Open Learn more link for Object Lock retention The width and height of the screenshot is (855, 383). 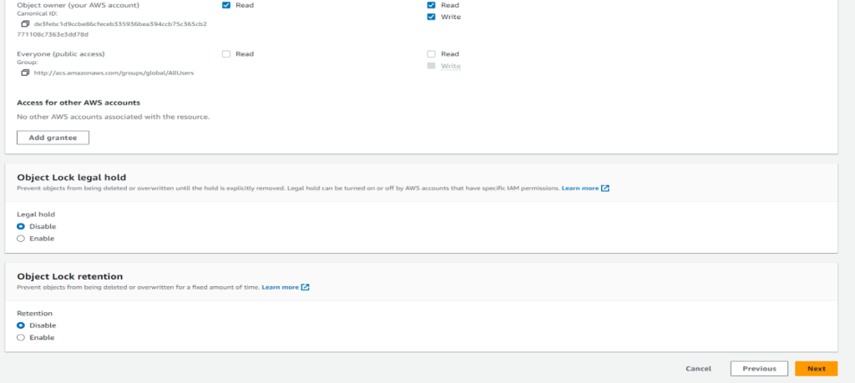pos(280,287)
